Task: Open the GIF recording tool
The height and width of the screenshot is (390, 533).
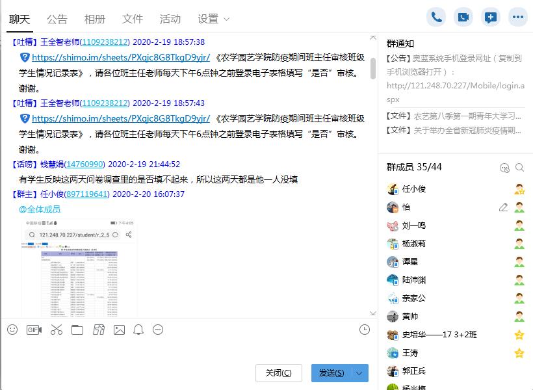Action: [x=34, y=330]
